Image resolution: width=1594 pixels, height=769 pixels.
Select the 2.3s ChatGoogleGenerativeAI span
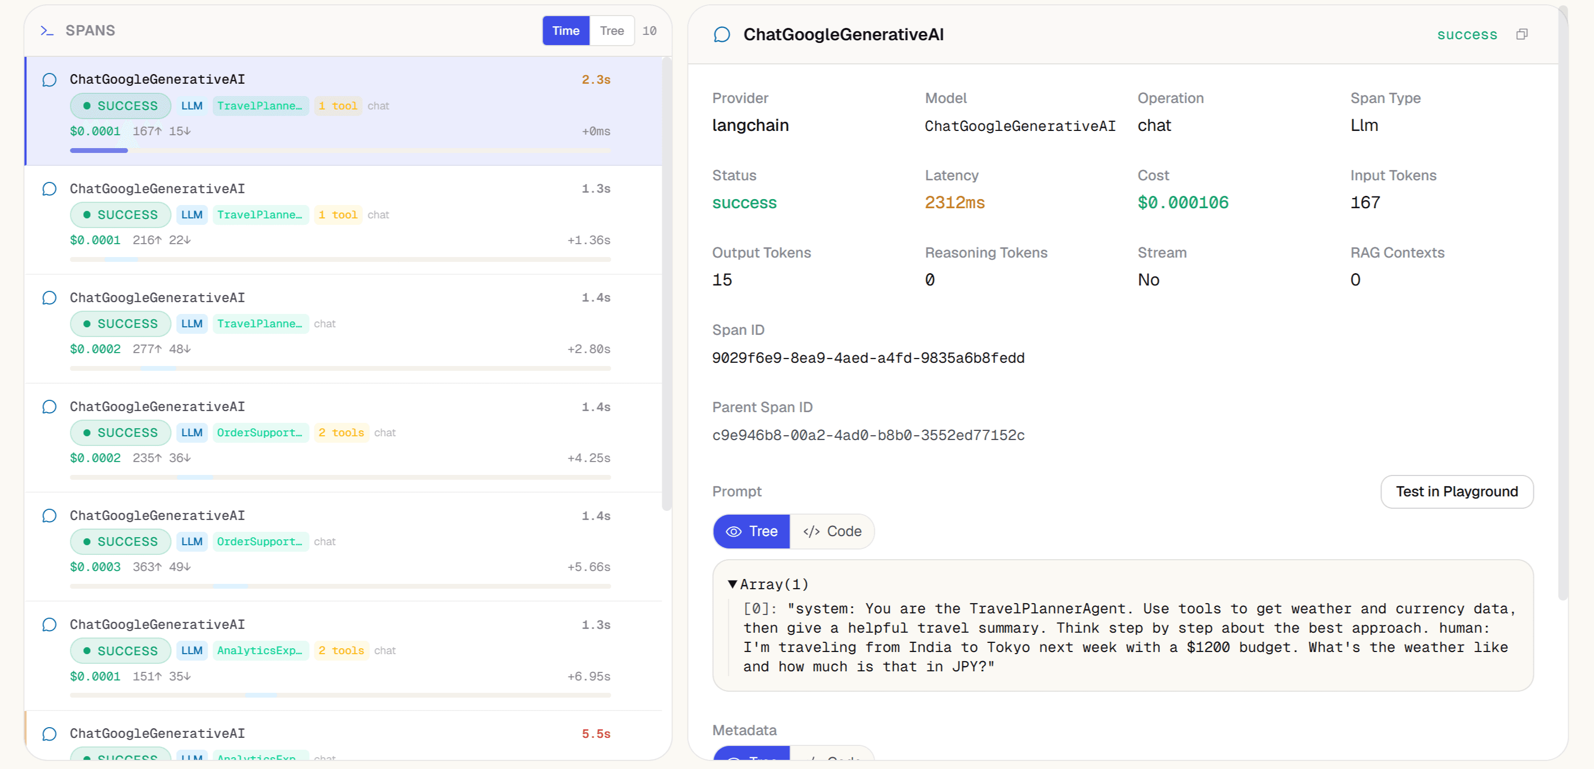pos(343,112)
